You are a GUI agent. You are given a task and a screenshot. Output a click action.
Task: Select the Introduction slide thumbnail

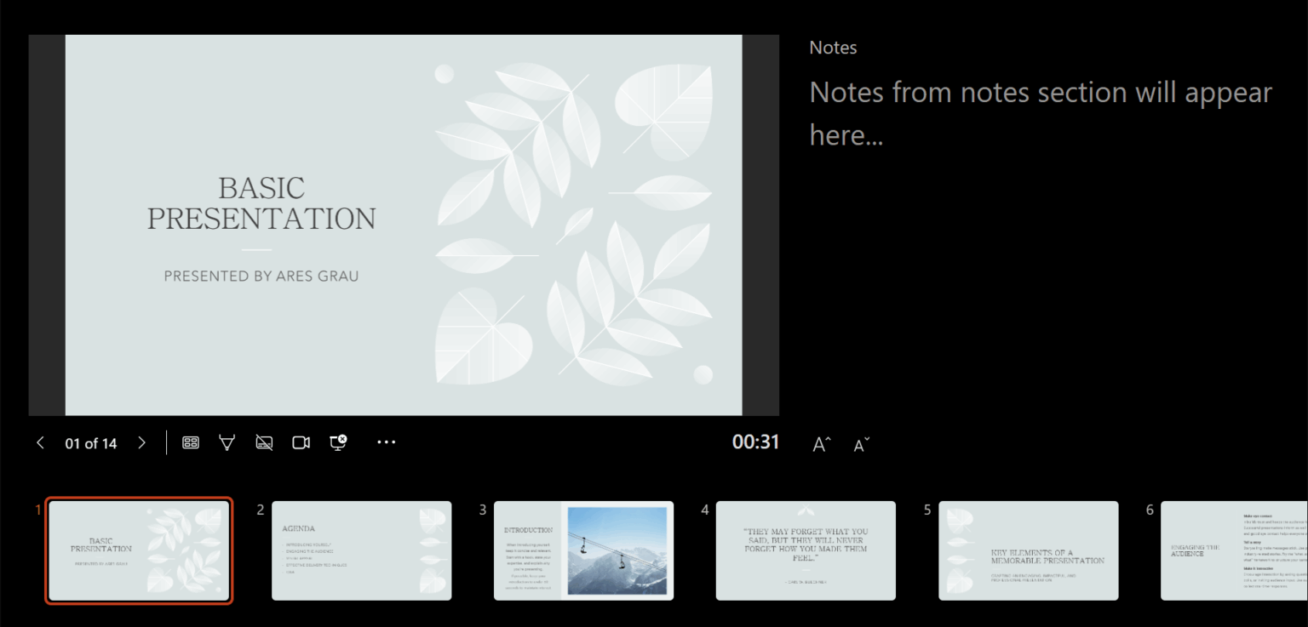click(x=583, y=550)
